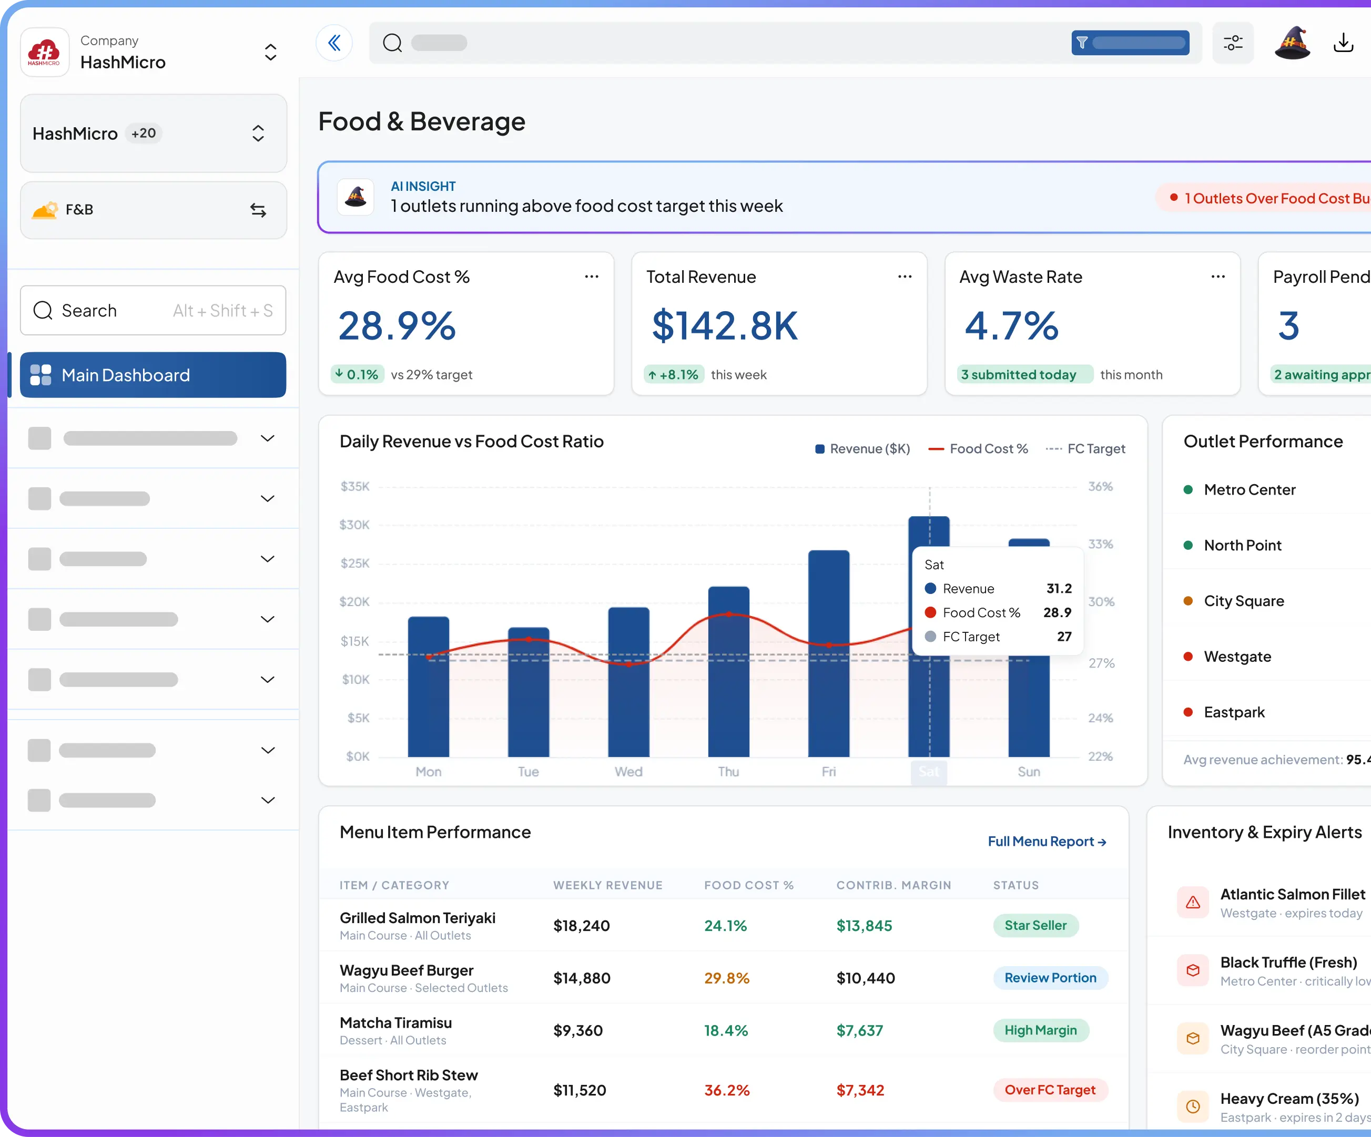Image resolution: width=1371 pixels, height=1137 pixels.
Task: Sort by Weekly Revenue column header
Action: 608,885
